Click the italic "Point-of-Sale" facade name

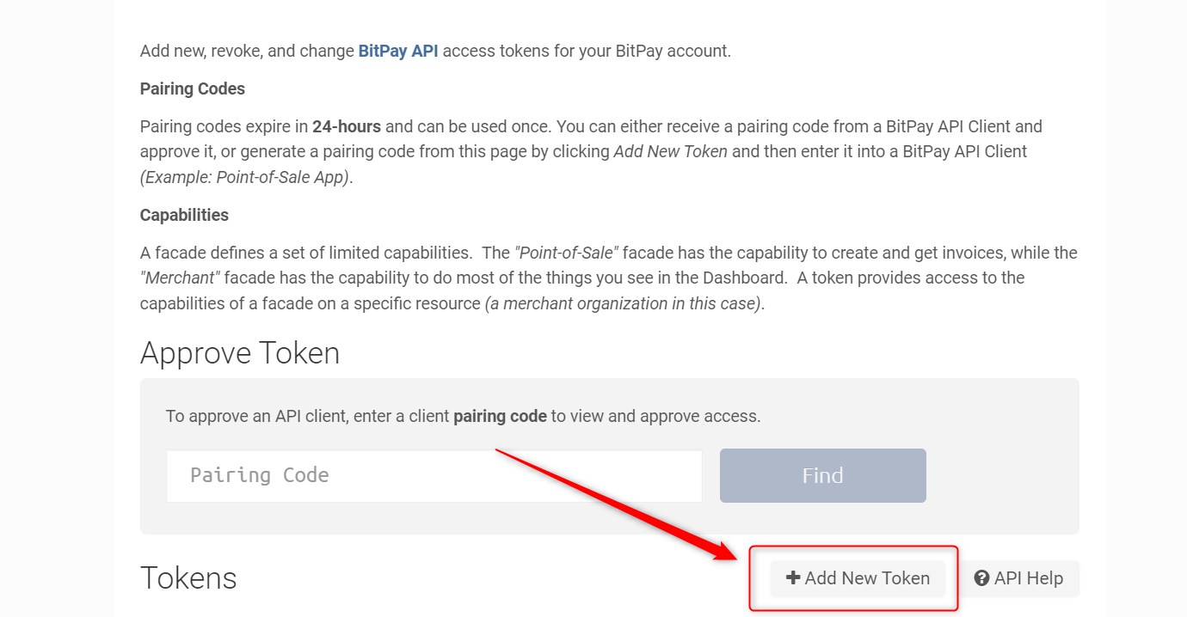567,253
